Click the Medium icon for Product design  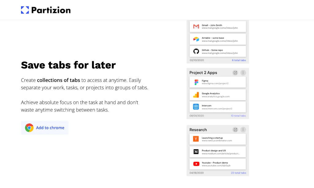pos(196,151)
